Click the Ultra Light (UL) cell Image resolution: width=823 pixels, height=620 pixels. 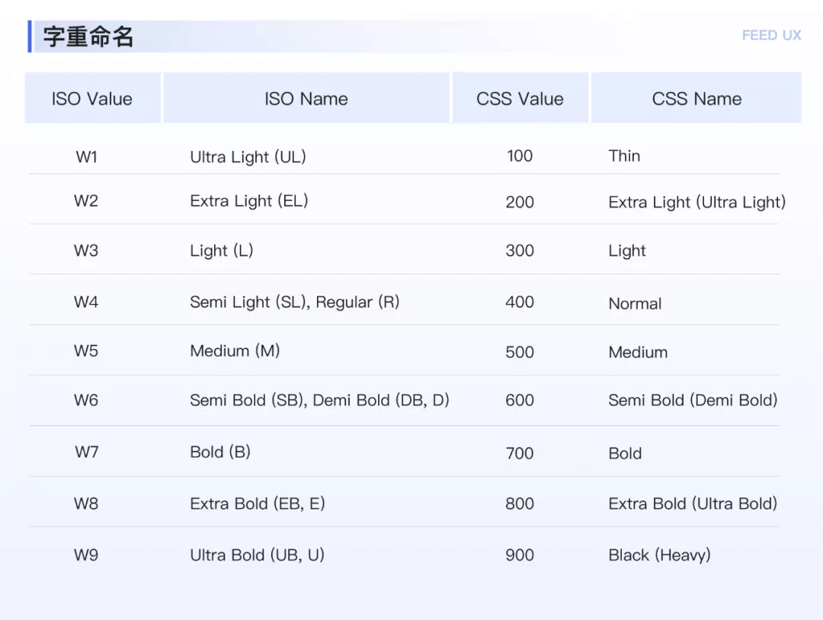[248, 157]
